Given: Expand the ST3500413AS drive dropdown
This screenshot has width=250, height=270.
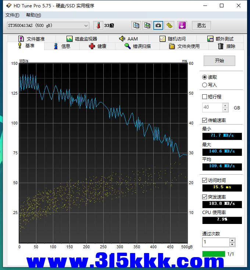Looking at the screenshot, I should click(x=86, y=25).
